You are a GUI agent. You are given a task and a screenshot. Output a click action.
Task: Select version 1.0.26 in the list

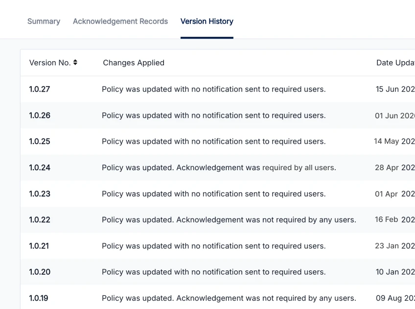click(x=40, y=115)
